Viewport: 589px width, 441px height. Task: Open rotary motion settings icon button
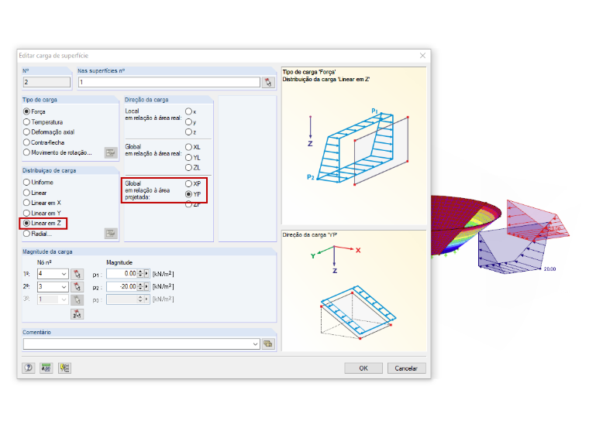click(111, 152)
